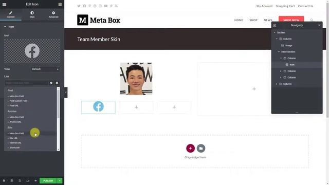Toggle Navigator layers icon in bottom bar
Screen dimensions: 329x185
click(12, 180)
